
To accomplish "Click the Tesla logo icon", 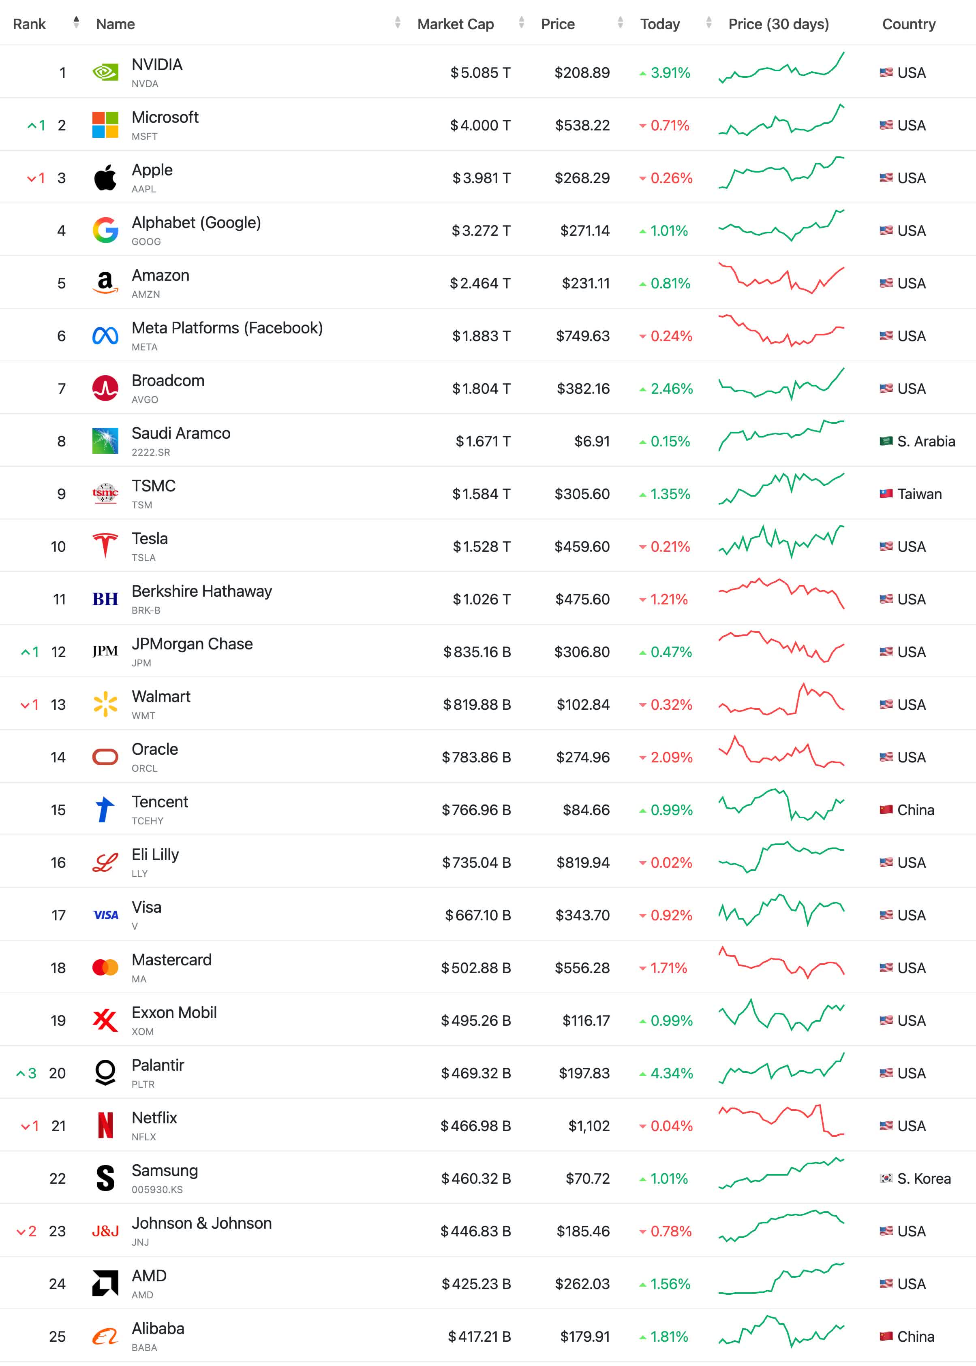I will tap(105, 546).
